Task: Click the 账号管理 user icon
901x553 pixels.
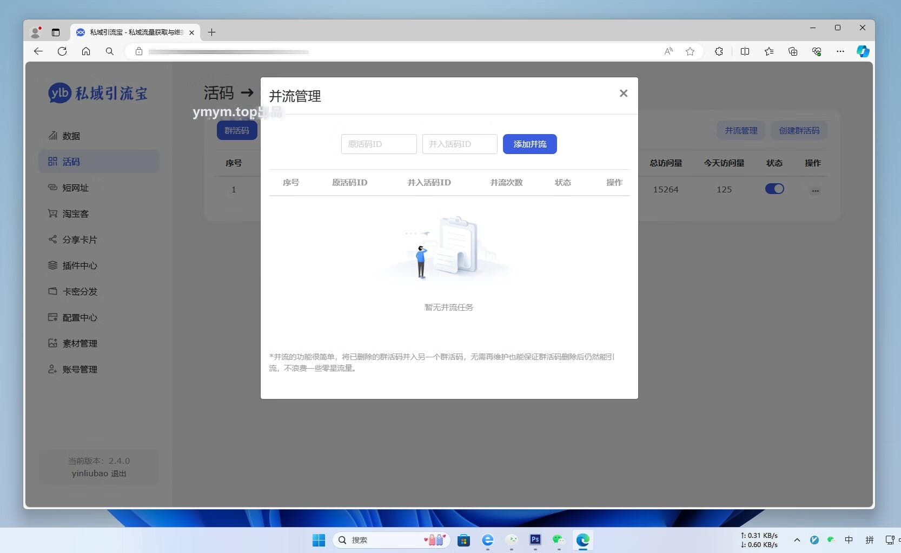Action: point(52,369)
